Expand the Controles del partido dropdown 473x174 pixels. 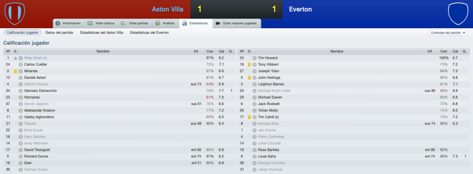[x=448, y=32]
